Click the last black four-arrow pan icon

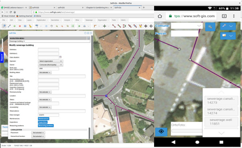coord(151,26)
